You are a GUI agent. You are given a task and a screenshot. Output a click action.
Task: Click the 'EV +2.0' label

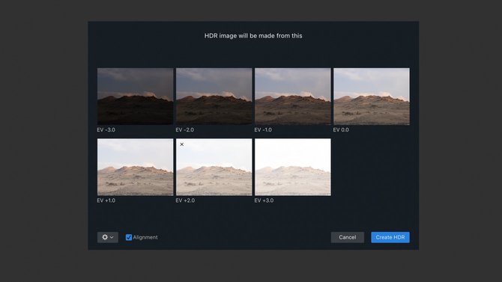point(185,200)
